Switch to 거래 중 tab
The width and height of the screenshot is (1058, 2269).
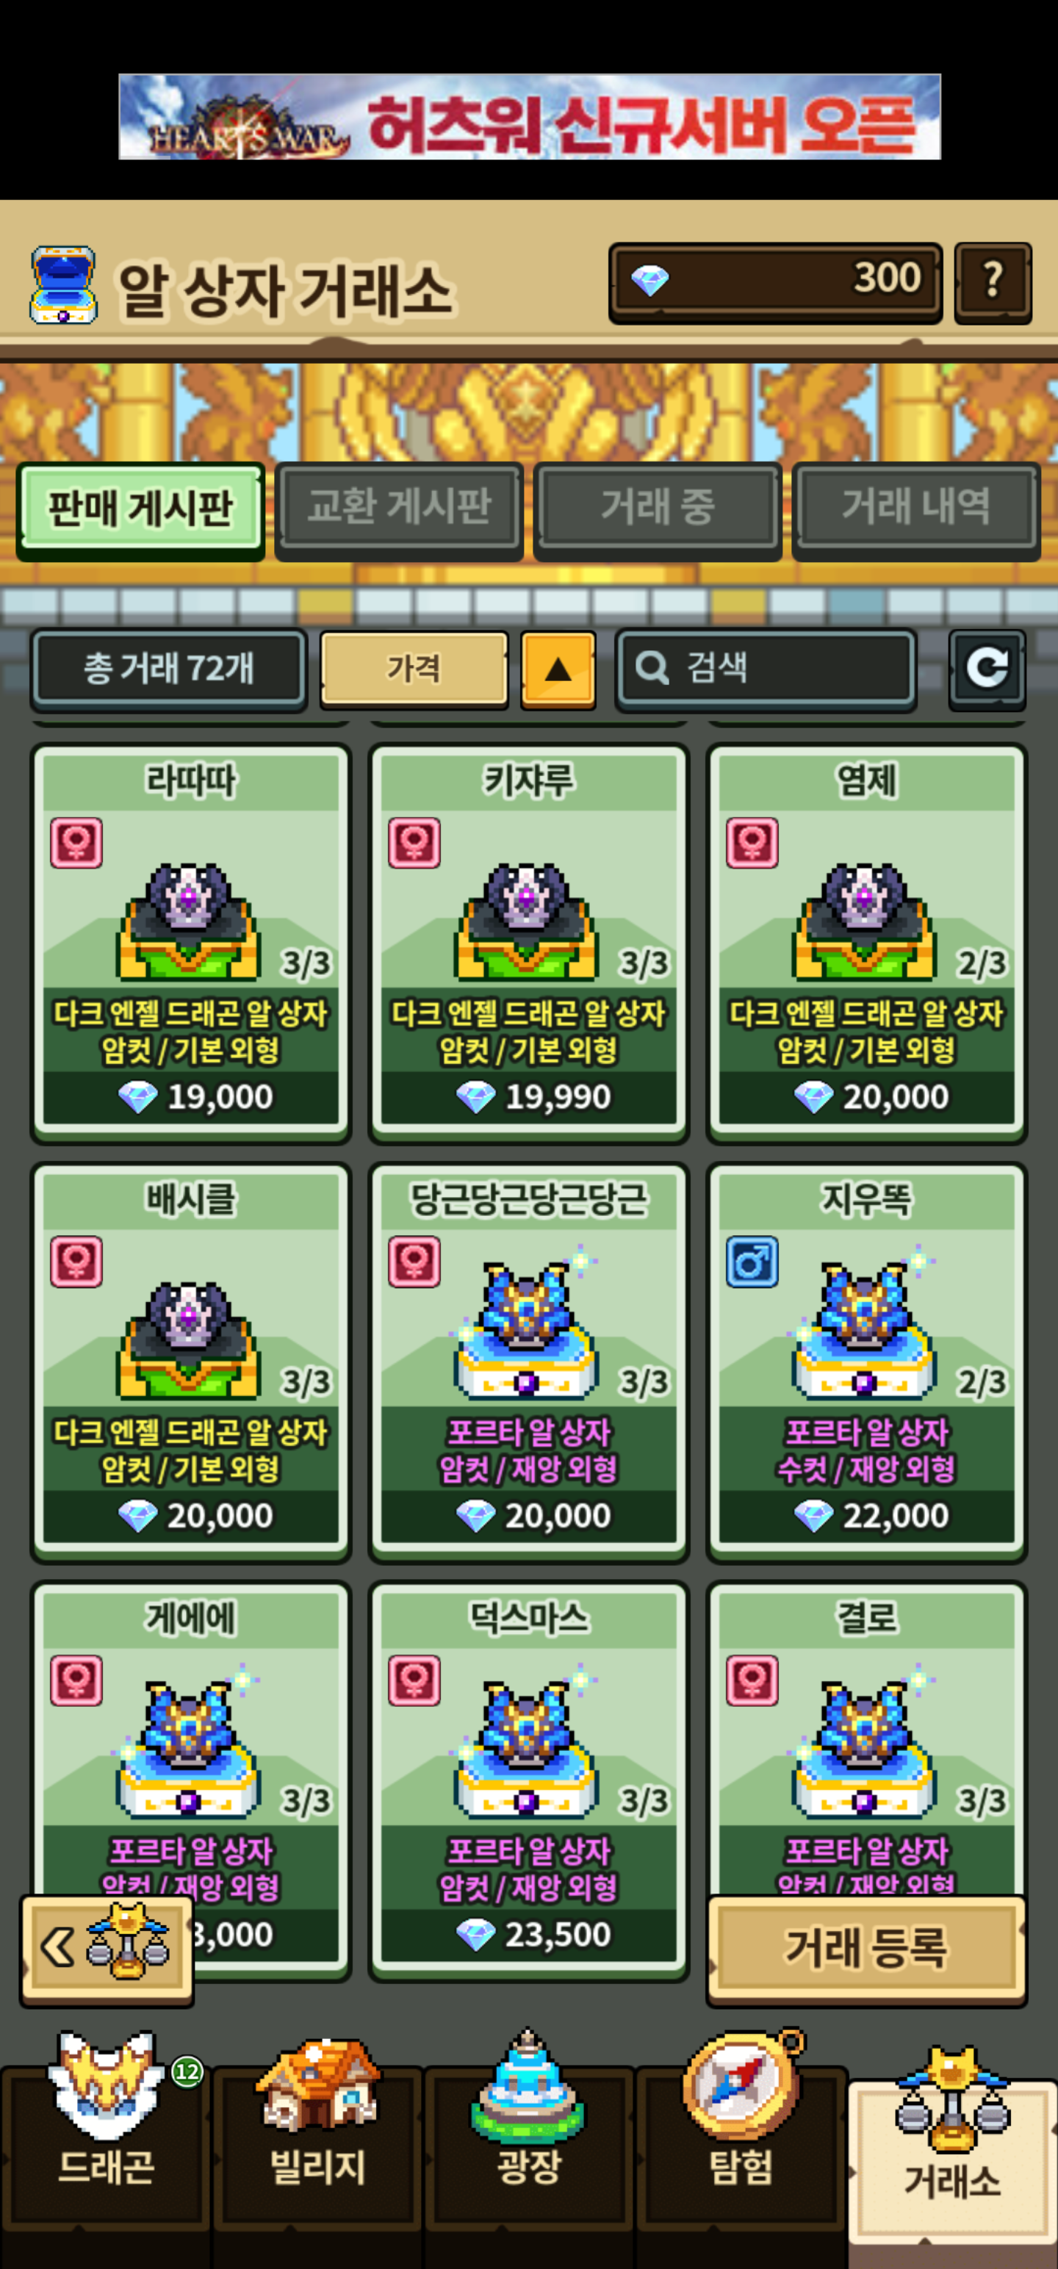click(x=657, y=508)
